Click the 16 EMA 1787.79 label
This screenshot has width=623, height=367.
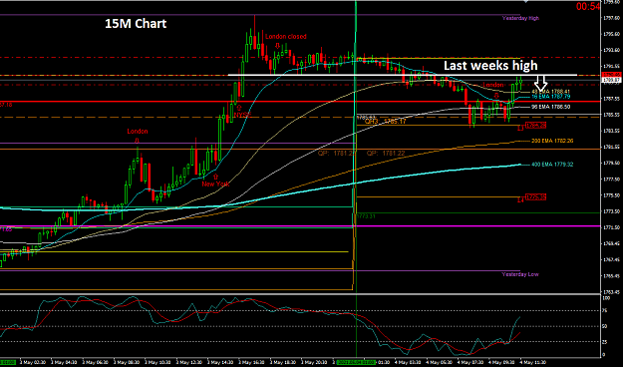tap(550, 97)
